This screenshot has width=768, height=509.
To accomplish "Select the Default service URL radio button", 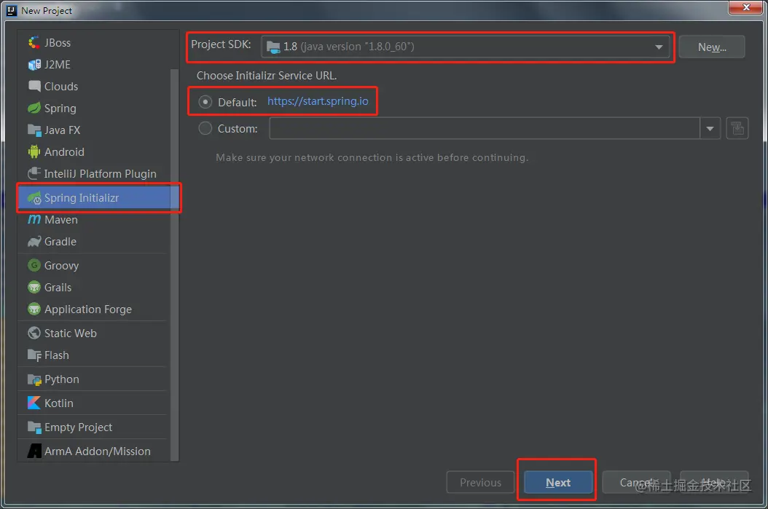I will coord(205,102).
